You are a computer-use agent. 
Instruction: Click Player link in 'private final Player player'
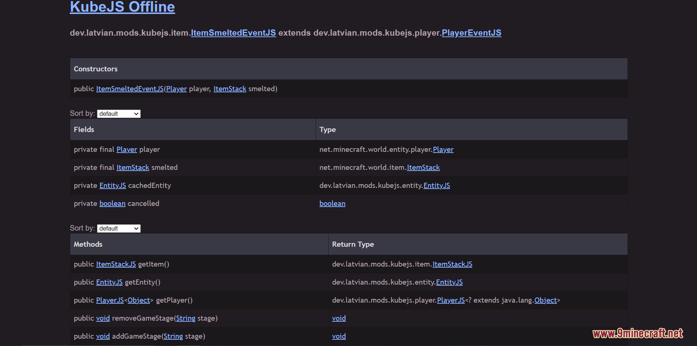point(127,149)
